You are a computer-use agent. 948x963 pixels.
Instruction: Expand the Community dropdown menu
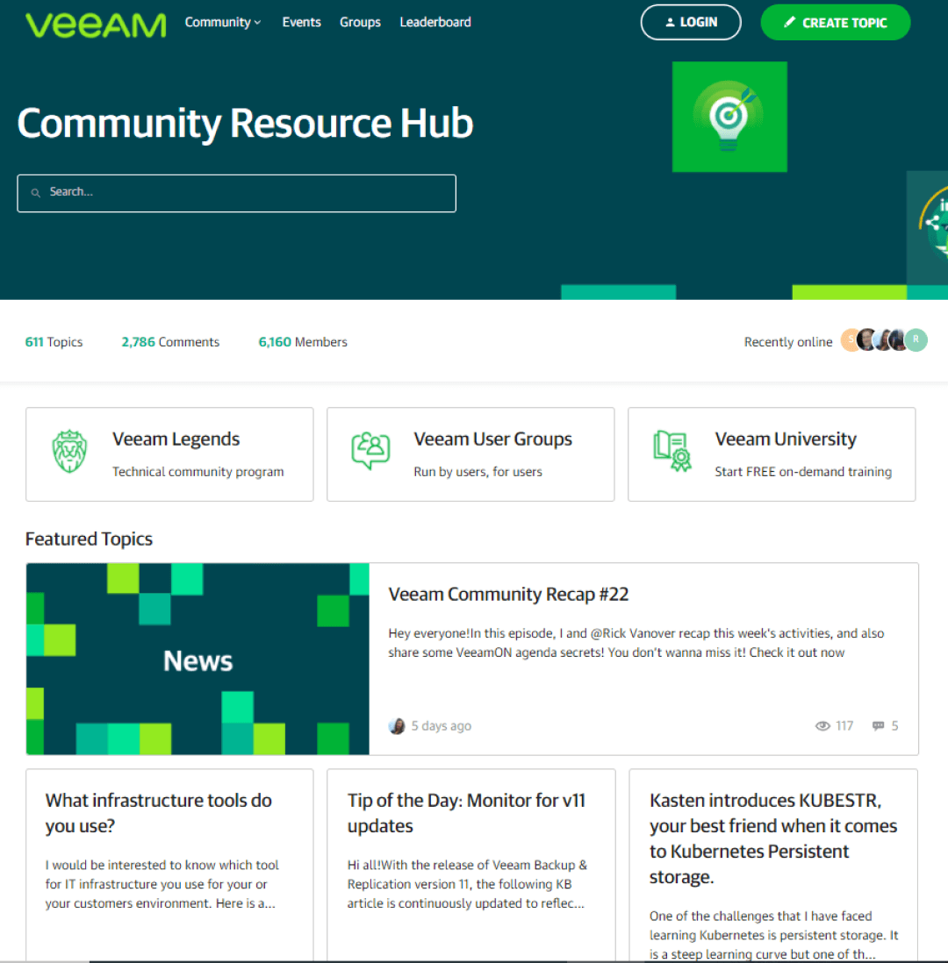(223, 23)
